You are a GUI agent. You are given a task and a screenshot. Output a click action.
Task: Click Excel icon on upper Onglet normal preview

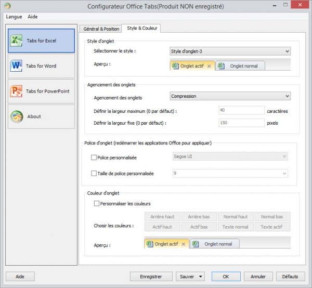click(221, 66)
